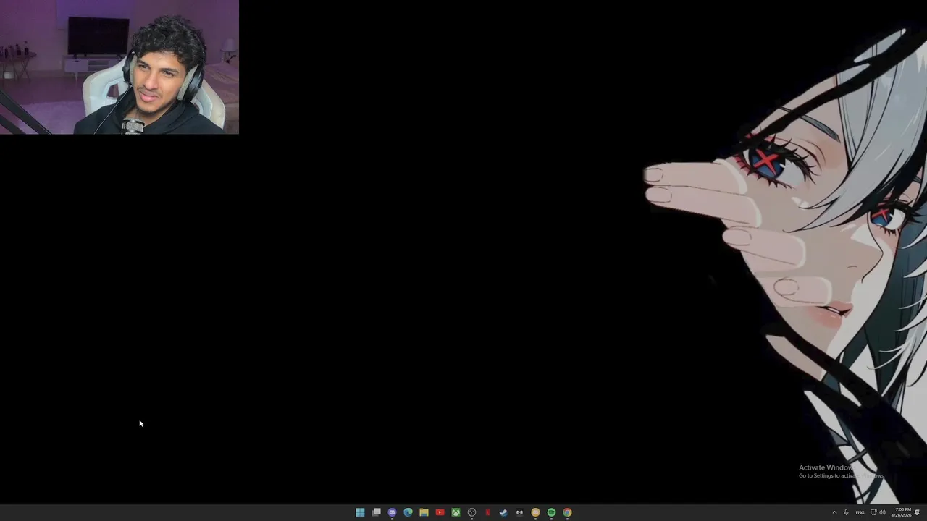Viewport: 927px width, 521px height.
Task: Launch Discord from the taskbar
Action: click(392, 512)
